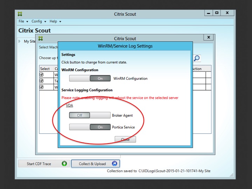
Task: Uncheck the third row's Select checkbox
Action: click(x=41, y=87)
